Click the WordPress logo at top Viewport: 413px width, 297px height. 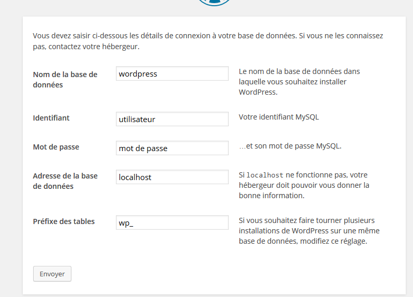pos(214,3)
